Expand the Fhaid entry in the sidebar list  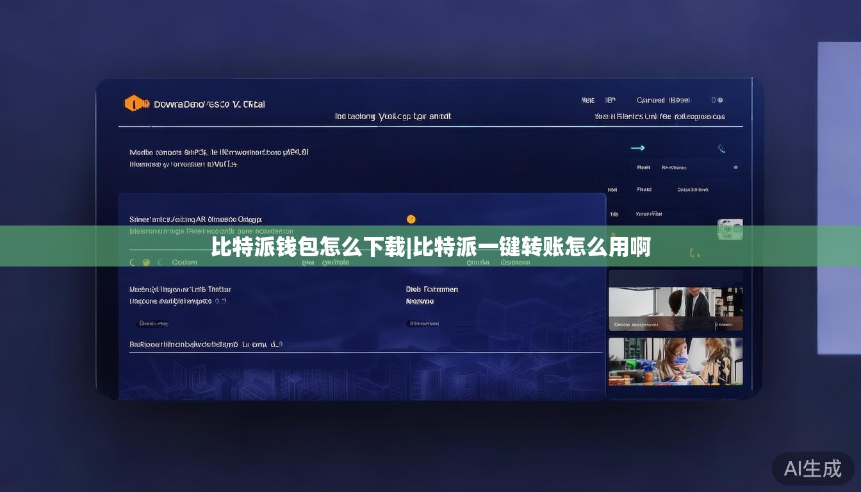pyautogui.click(x=643, y=190)
